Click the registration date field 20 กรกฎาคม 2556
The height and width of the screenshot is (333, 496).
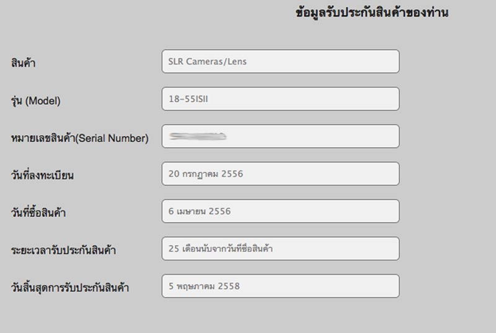(x=280, y=174)
